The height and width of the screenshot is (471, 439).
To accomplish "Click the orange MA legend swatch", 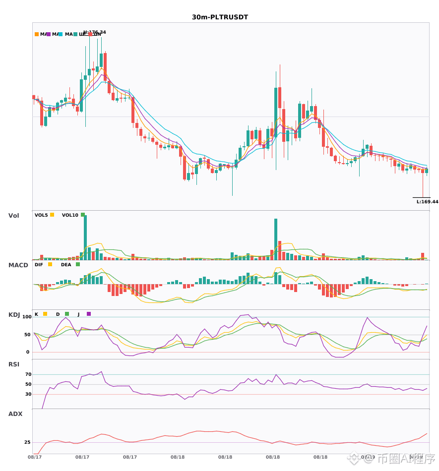I will [x=37, y=34].
